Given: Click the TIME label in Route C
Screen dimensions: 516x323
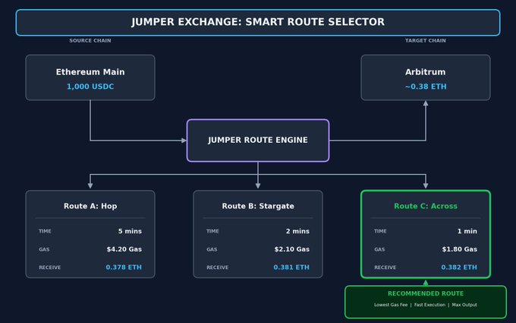Looking at the screenshot, I should (x=380, y=231).
